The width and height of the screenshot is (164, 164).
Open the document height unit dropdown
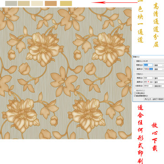(x=159, y=82)
